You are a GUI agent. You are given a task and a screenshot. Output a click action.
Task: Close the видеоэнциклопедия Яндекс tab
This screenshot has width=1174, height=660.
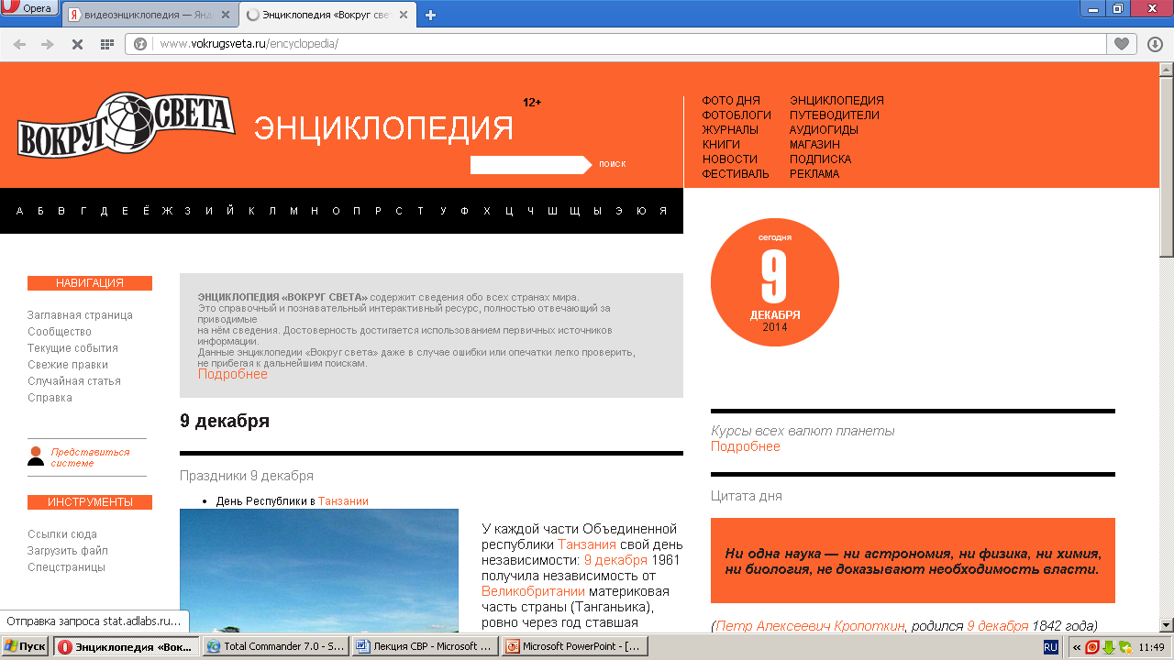point(226,15)
